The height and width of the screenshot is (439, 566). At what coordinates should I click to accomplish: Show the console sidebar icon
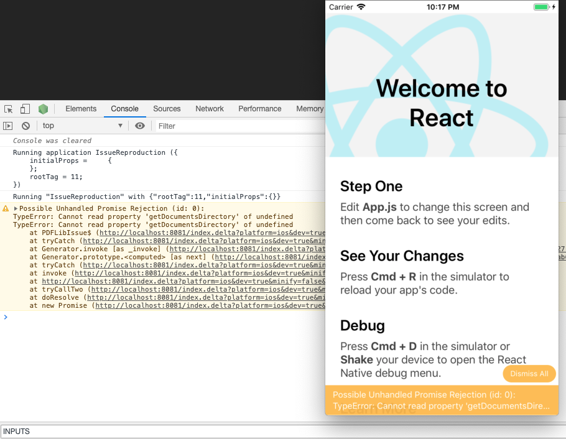8,126
